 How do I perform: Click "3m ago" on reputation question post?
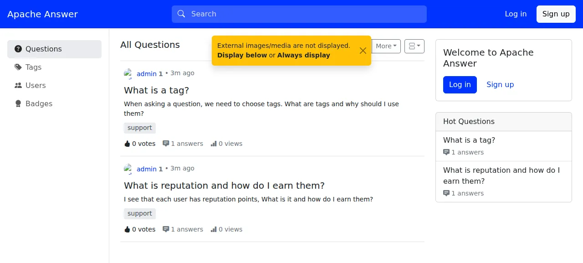click(x=182, y=169)
